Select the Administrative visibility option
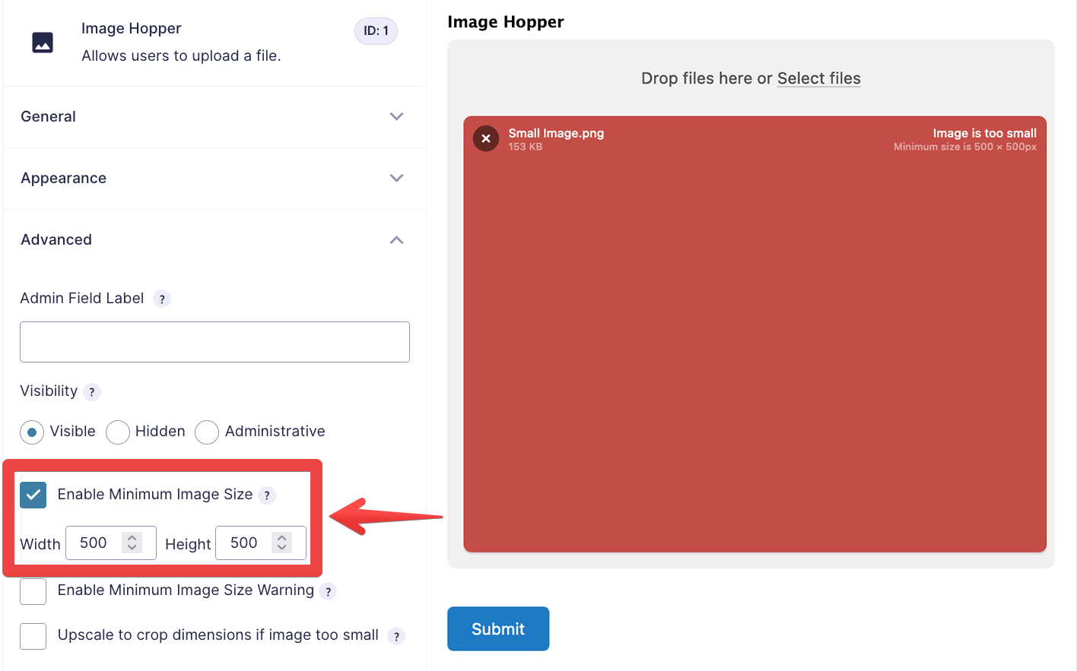 [207, 432]
